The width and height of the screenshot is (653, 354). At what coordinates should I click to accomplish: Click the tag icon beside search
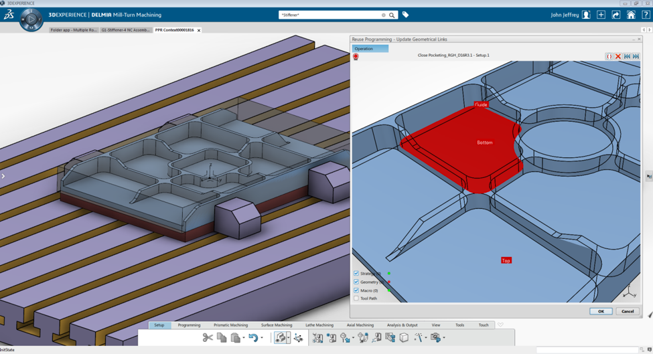(405, 15)
